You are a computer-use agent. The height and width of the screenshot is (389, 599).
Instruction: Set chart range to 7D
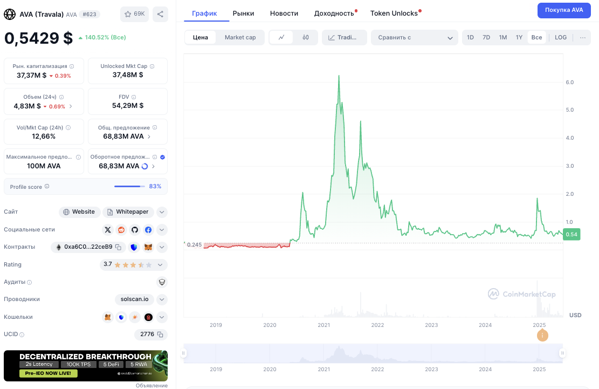[486, 37]
